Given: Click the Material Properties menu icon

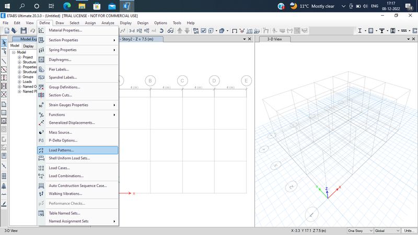Looking at the screenshot, I should pyautogui.click(x=41, y=30).
